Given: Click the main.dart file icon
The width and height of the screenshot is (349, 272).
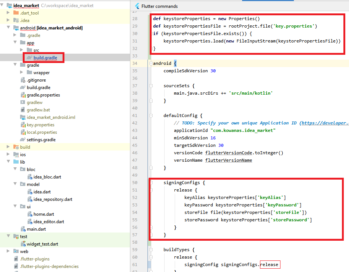Looking at the screenshot, I should click(x=23, y=229).
